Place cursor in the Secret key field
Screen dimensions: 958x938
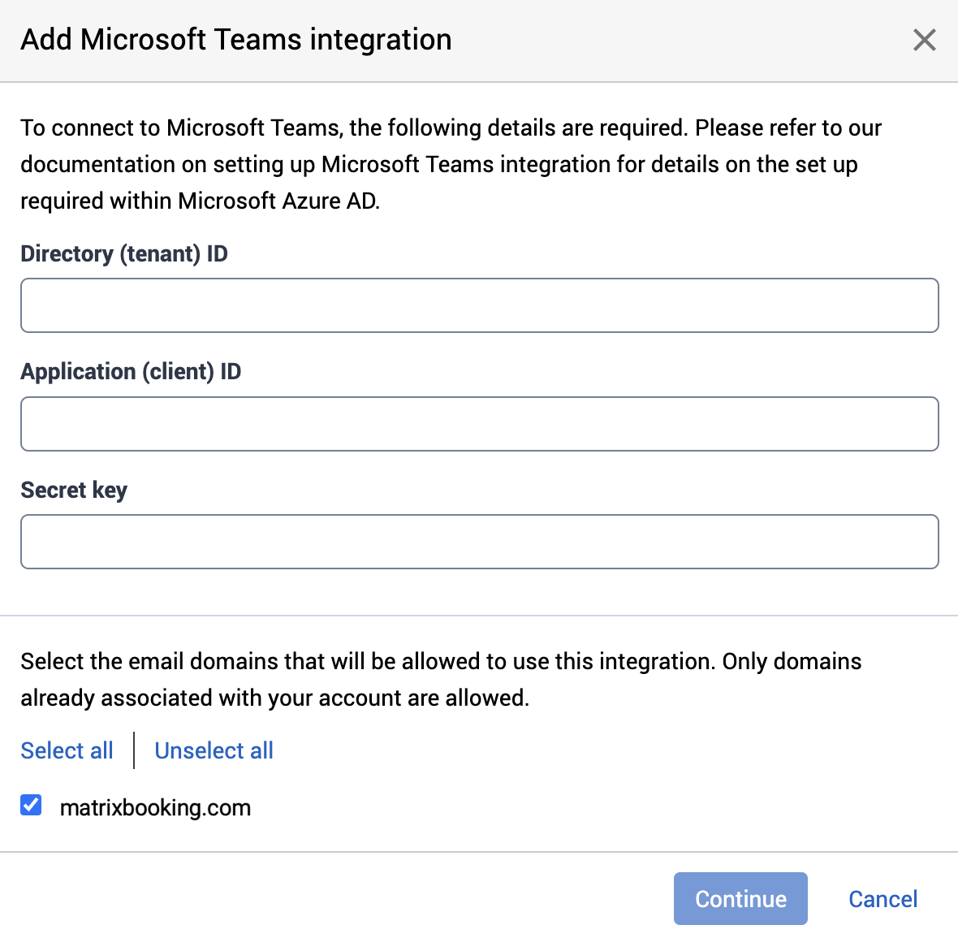point(479,541)
